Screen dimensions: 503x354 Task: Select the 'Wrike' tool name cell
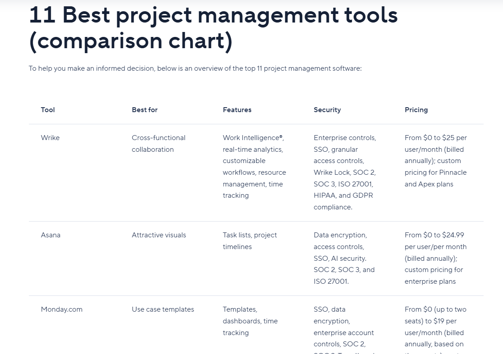51,138
